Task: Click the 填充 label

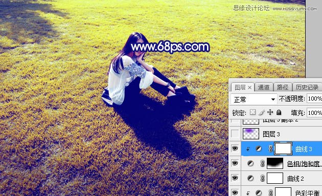Action: tap(297, 113)
